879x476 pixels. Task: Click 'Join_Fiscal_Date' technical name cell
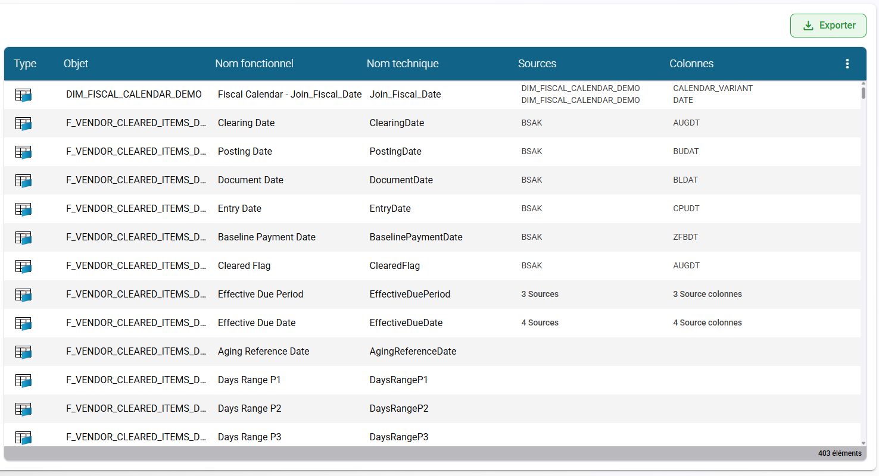[x=406, y=94]
